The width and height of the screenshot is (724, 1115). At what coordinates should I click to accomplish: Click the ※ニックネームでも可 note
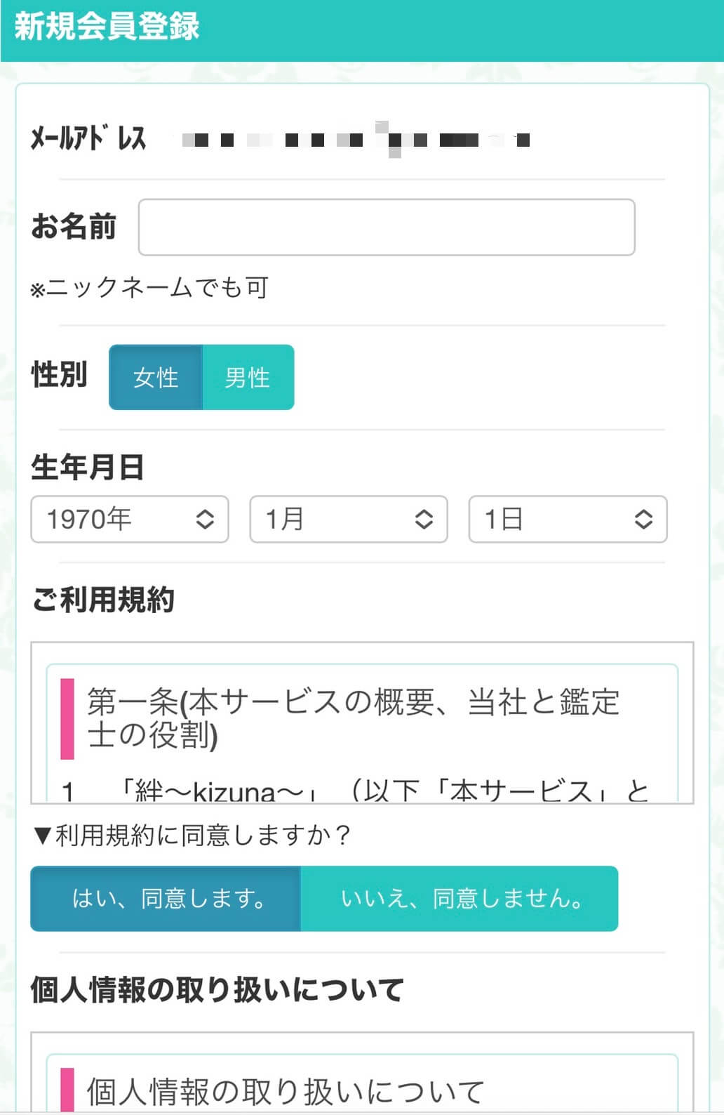point(149,288)
